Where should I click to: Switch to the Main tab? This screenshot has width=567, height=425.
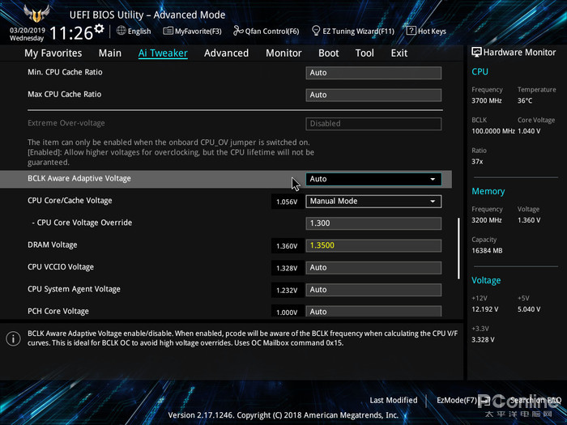tap(110, 53)
